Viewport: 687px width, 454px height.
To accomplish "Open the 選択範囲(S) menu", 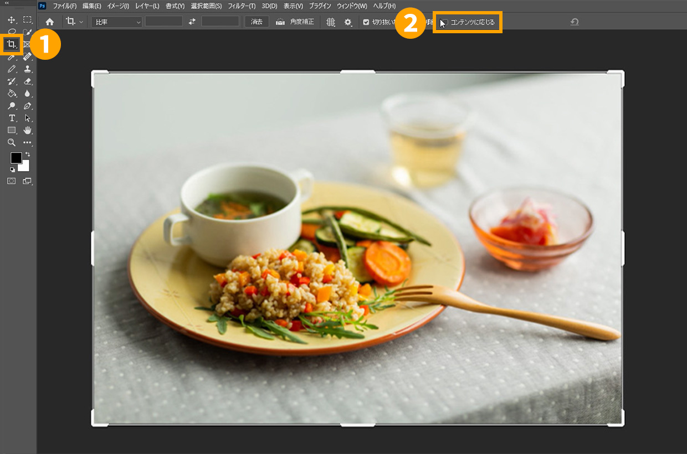I will [206, 6].
